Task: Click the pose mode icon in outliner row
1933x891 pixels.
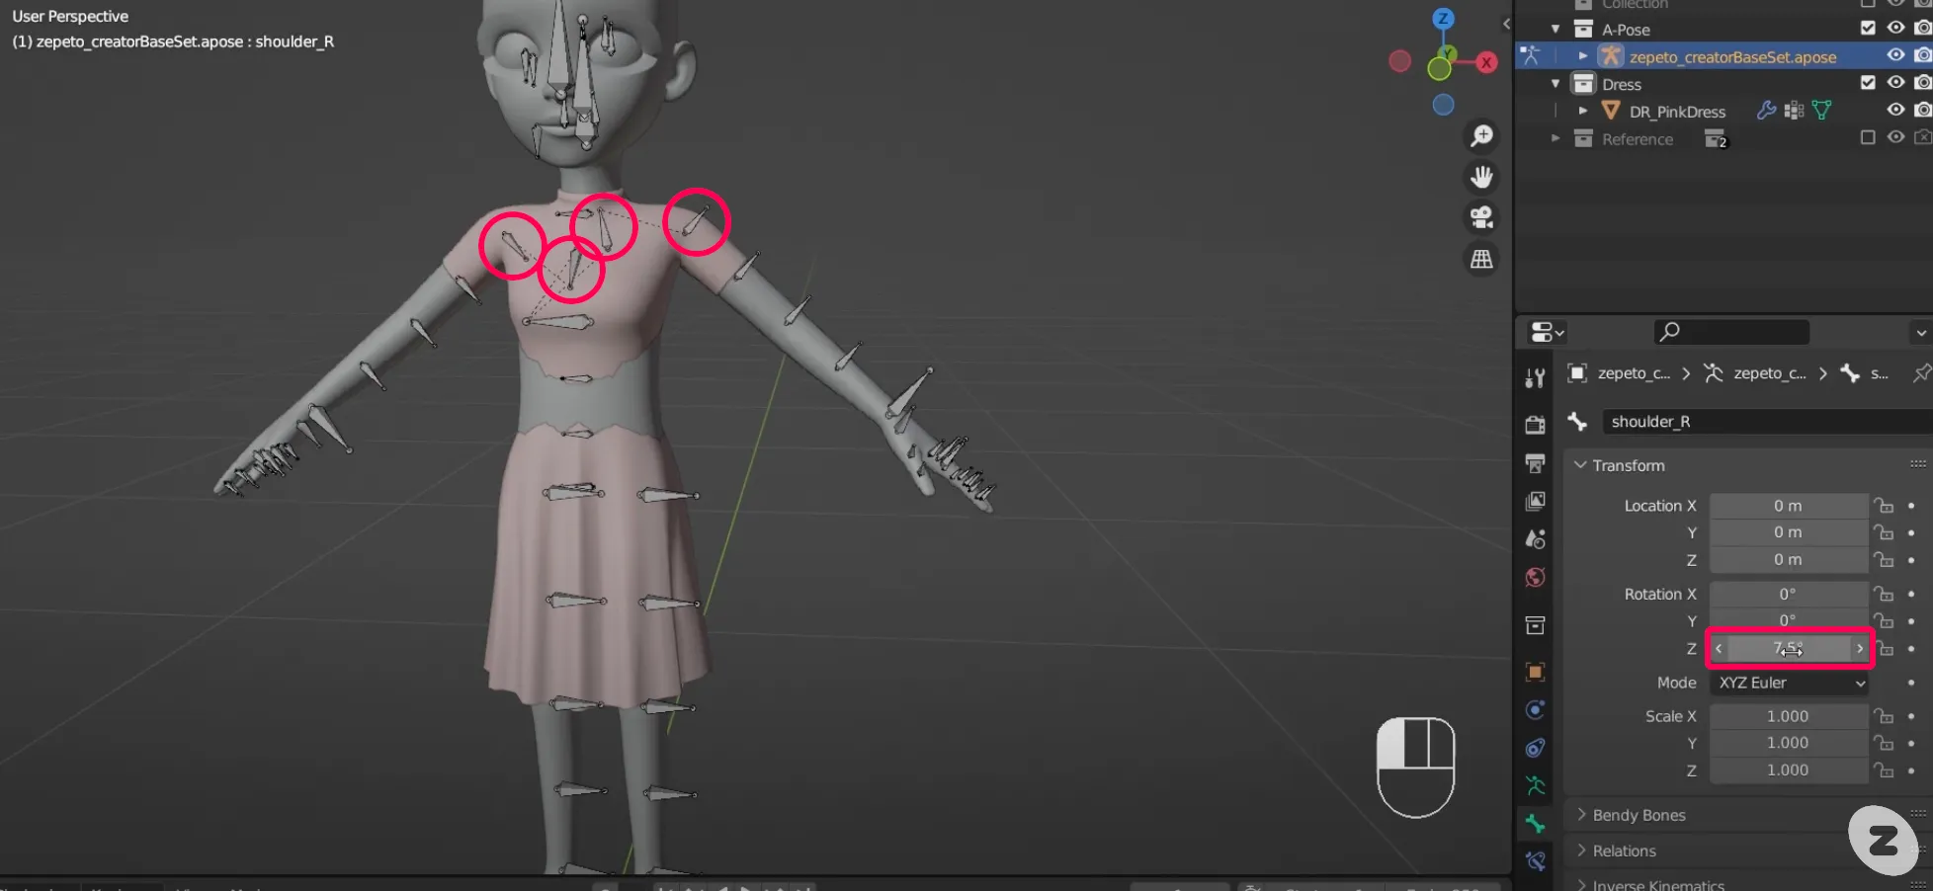Action: pos(1530,55)
